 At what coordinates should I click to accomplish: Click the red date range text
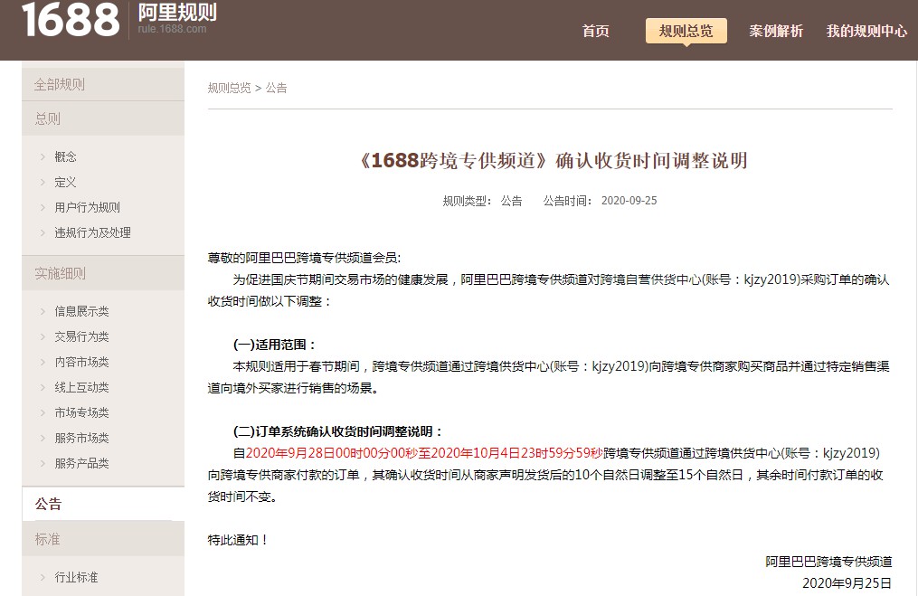424,453
